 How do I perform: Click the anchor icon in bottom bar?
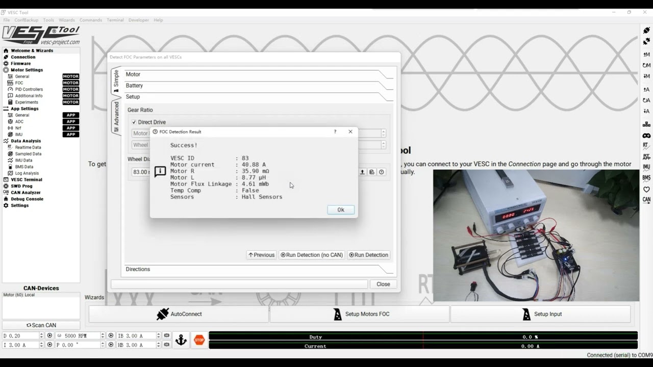pyautogui.click(x=181, y=340)
